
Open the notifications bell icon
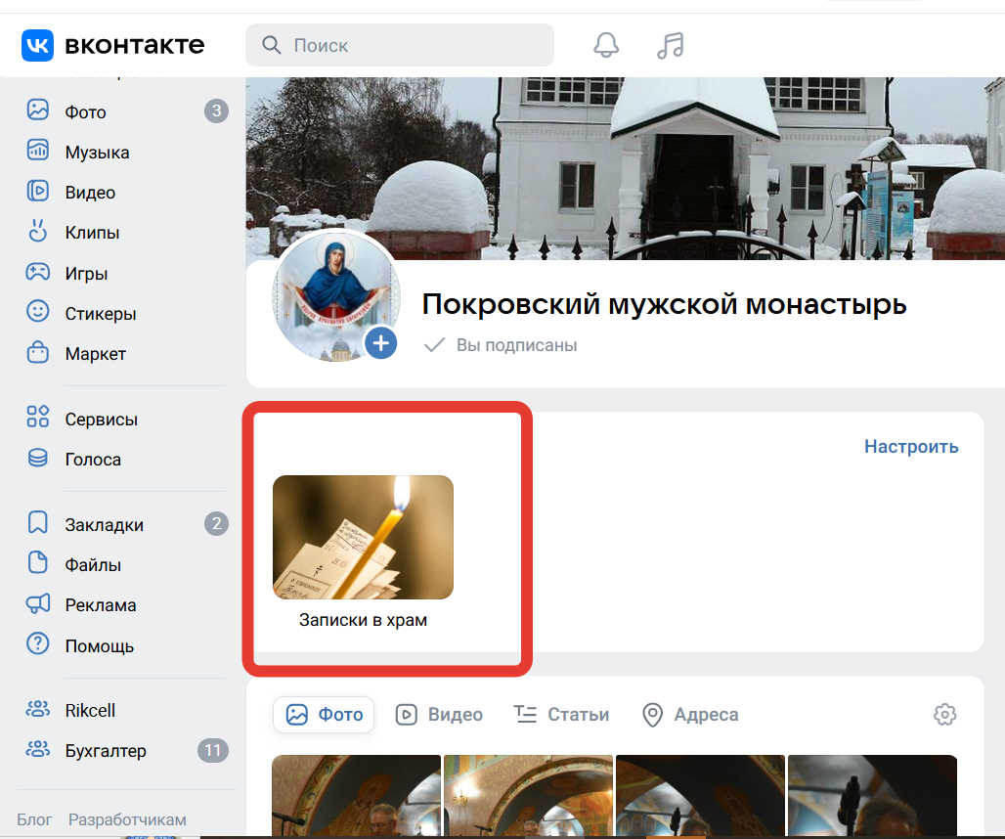(x=606, y=45)
